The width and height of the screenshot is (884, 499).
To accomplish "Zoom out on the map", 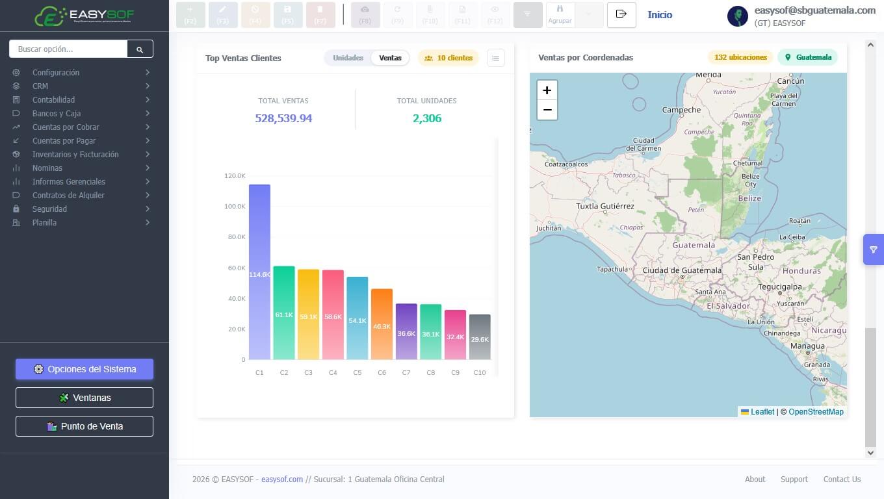I will tap(547, 110).
